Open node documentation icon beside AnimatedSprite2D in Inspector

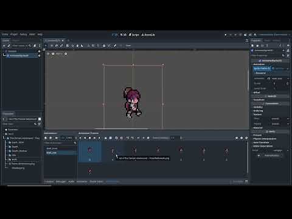click(x=288, y=50)
